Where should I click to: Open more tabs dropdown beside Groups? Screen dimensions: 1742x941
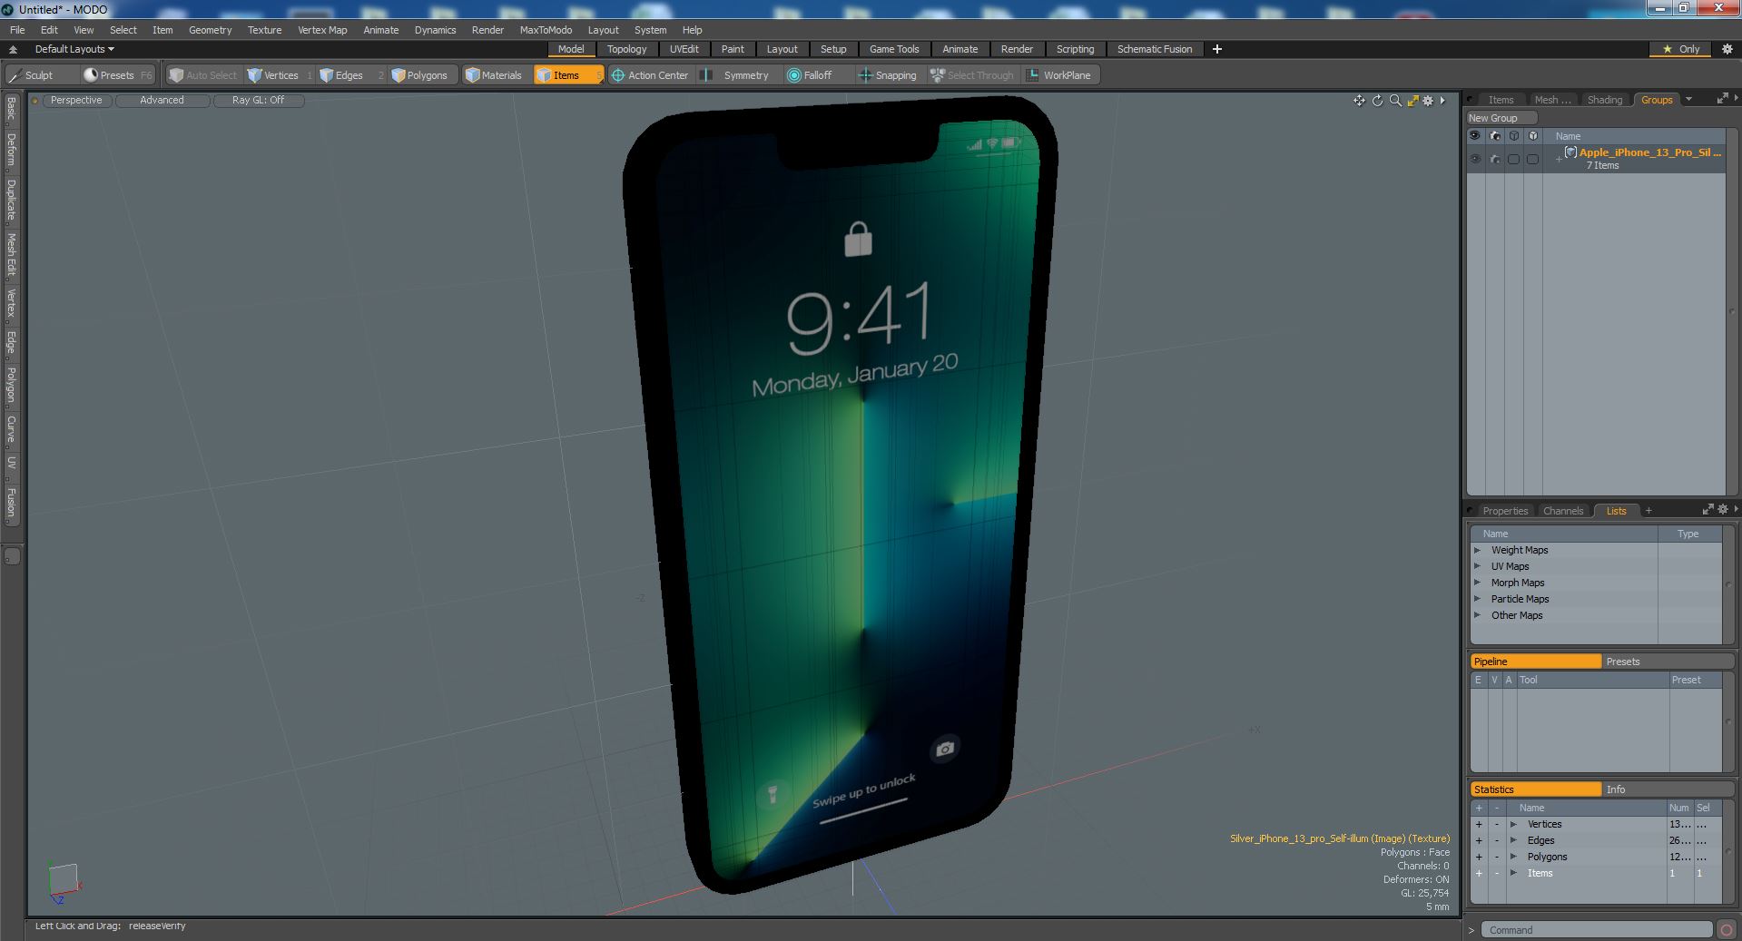click(1688, 100)
